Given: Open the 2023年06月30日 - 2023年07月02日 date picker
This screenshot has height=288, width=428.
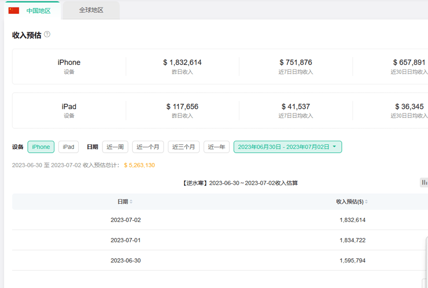Looking at the screenshot, I should 288,147.
